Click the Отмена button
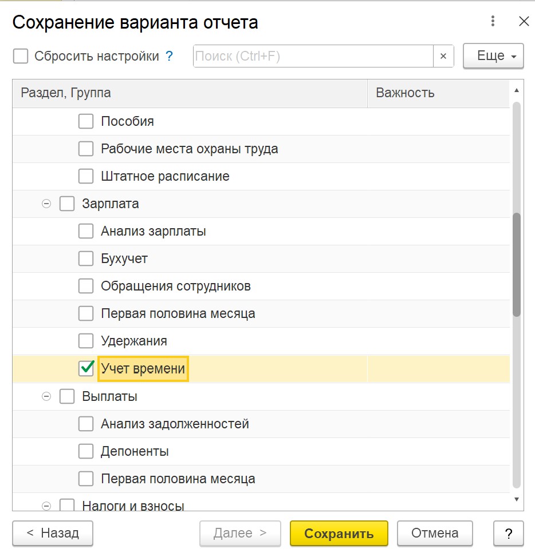The height and width of the screenshot is (557, 535). 435,534
